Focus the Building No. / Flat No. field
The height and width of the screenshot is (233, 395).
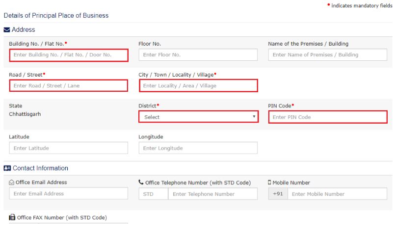click(x=69, y=55)
